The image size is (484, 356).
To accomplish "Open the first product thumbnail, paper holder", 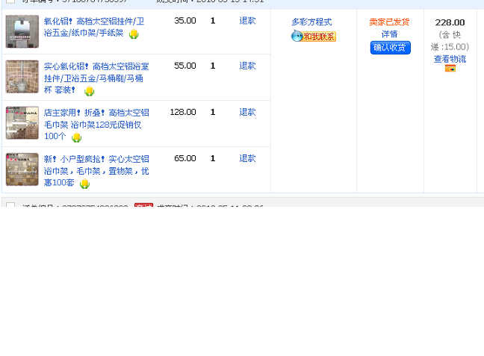I will click(22, 31).
